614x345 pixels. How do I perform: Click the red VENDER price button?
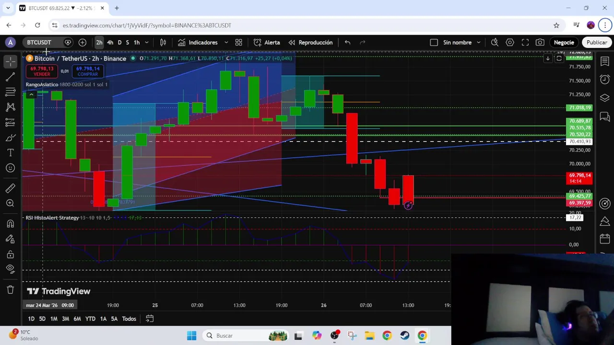tap(42, 71)
